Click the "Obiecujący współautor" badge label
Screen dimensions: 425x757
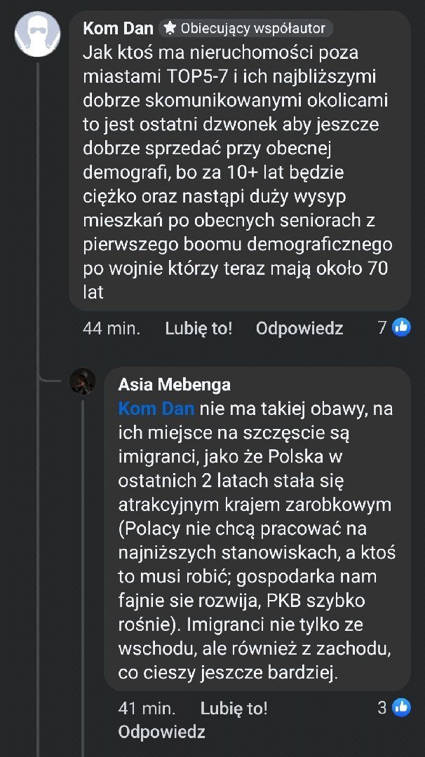click(x=253, y=29)
